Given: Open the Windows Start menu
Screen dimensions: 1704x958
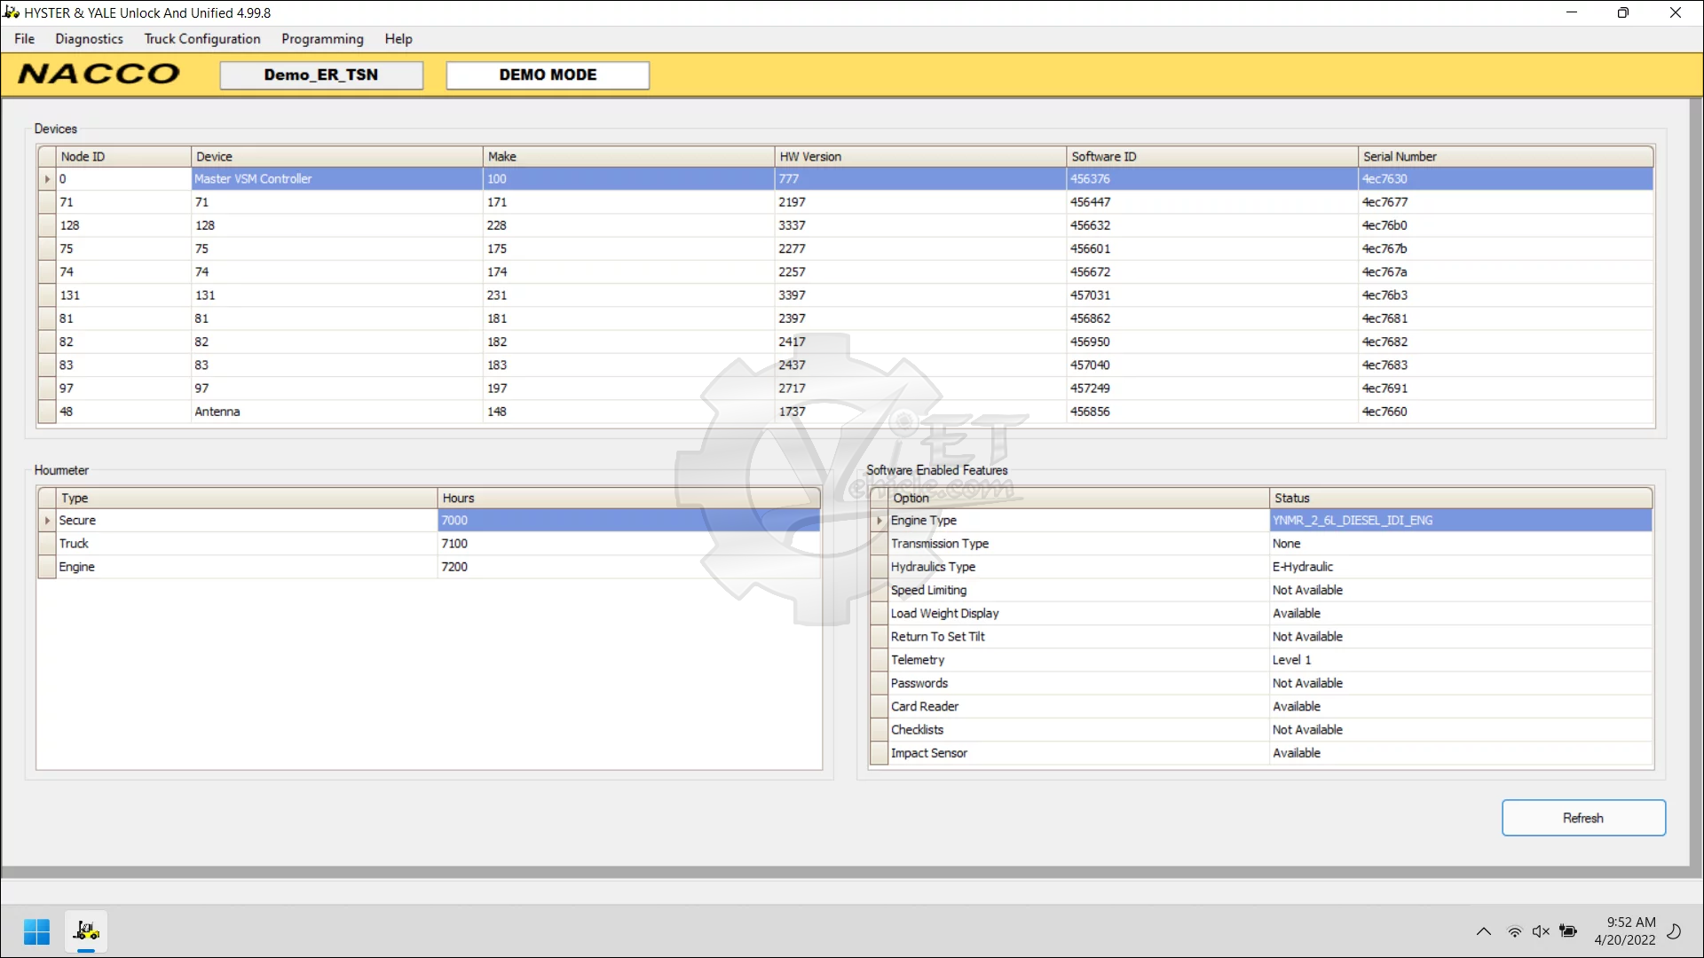Looking at the screenshot, I should [36, 931].
